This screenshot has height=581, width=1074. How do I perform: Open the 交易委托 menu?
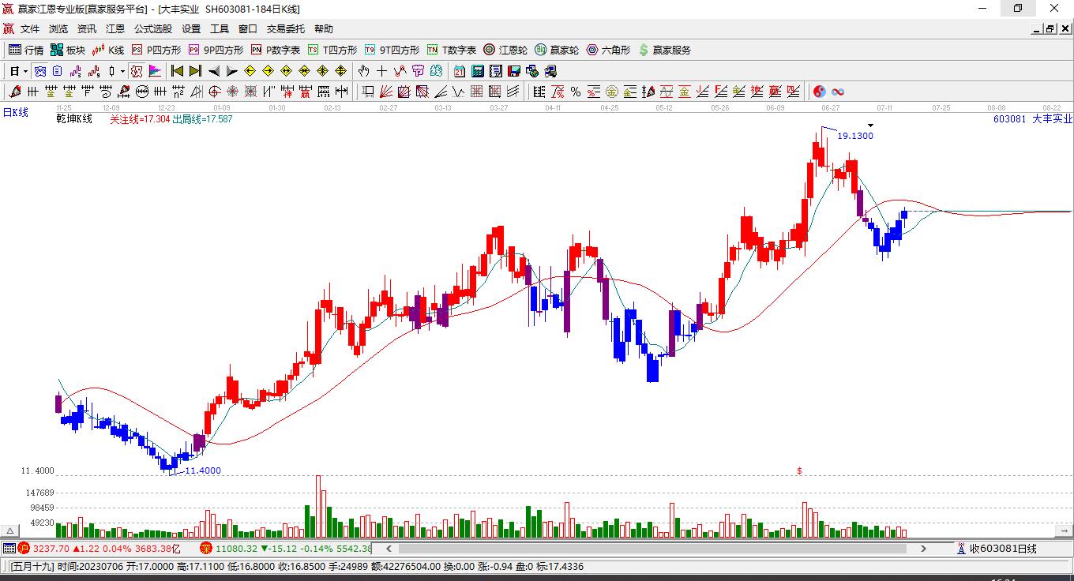[285, 29]
